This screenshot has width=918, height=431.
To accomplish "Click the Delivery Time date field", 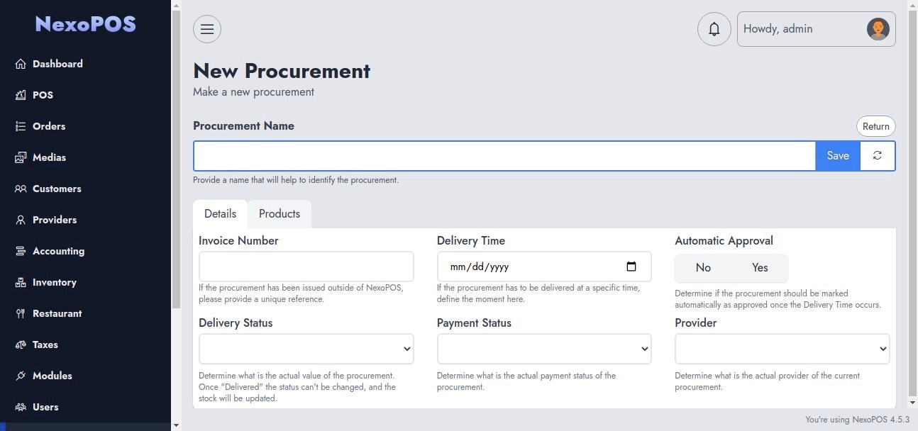I will coord(544,267).
